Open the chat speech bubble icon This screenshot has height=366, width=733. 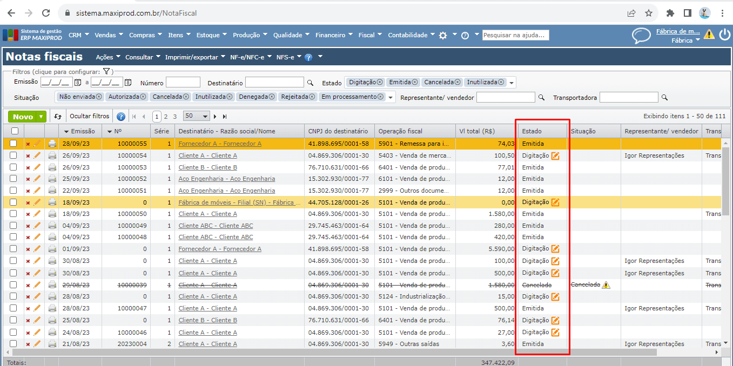641,36
